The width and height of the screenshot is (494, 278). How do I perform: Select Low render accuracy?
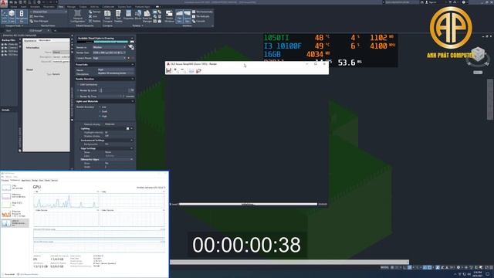click(103, 107)
